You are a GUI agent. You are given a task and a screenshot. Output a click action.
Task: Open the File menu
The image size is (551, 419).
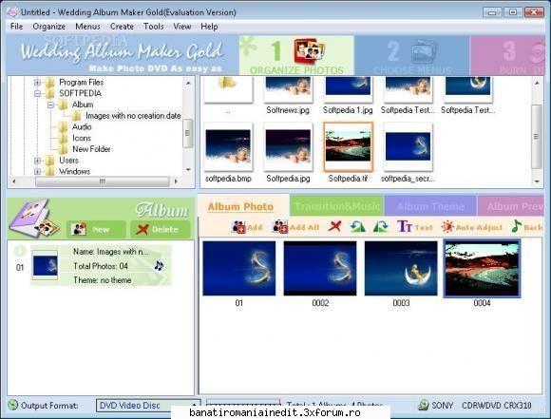(x=16, y=27)
